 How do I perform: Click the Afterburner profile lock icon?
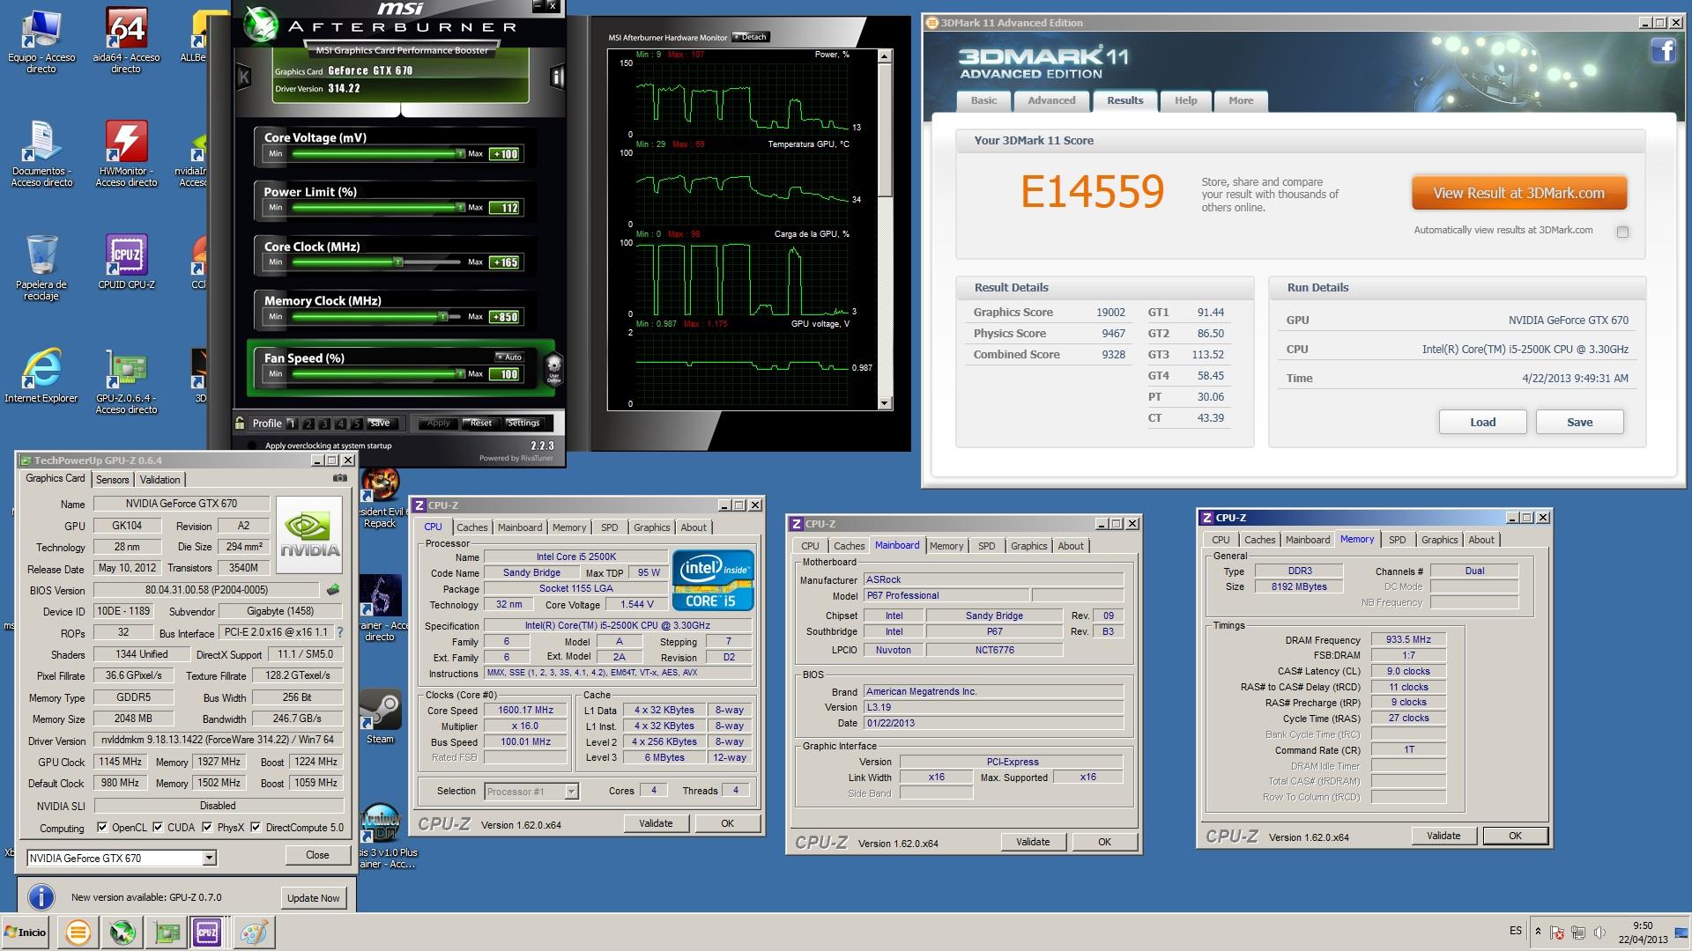coord(240,423)
